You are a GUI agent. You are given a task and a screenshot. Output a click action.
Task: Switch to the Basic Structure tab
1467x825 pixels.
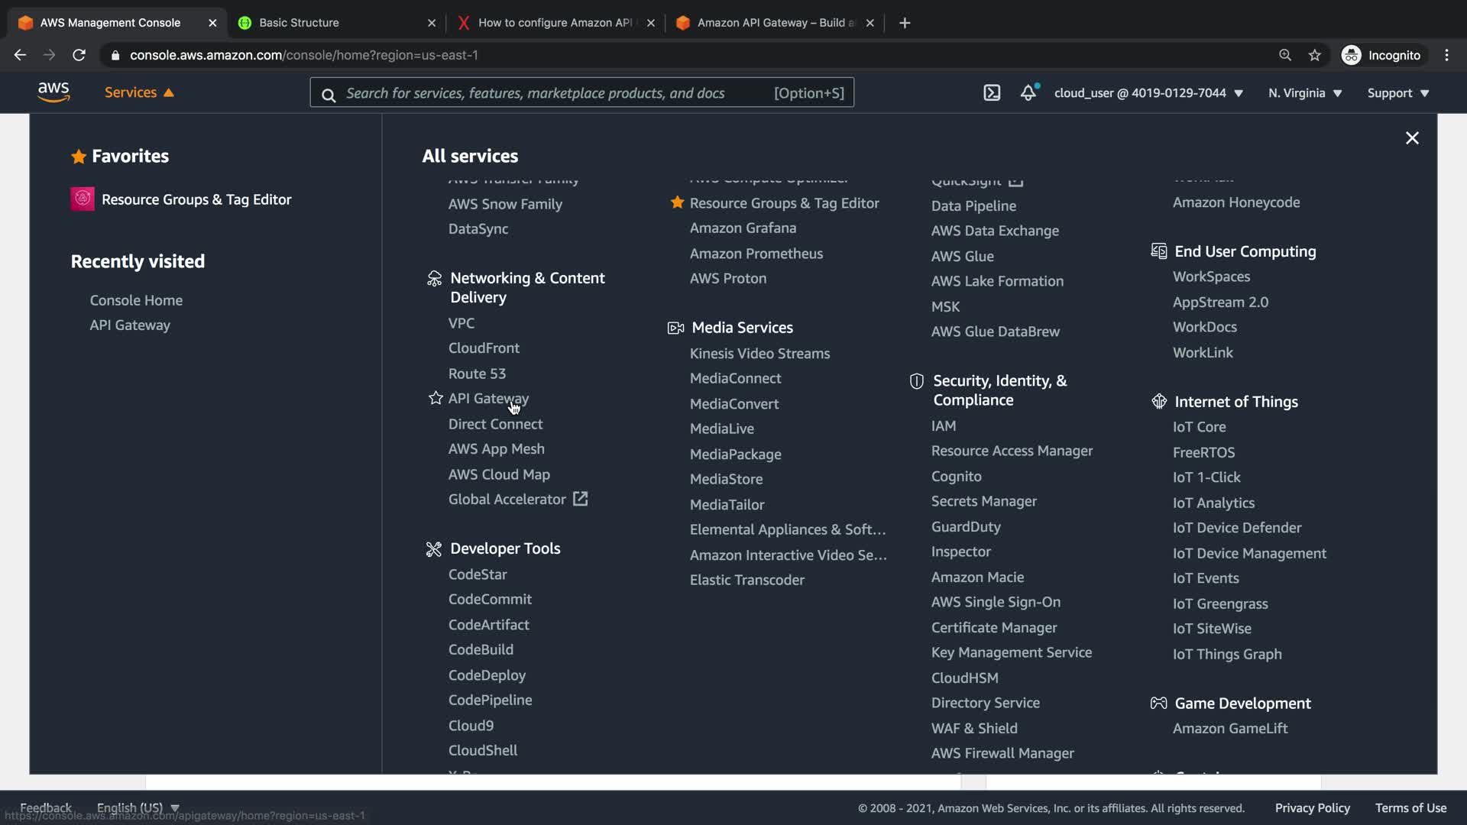(x=299, y=23)
